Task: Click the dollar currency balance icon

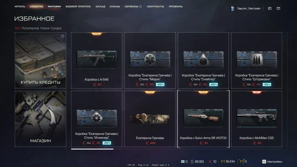Action: tap(192, 161)
